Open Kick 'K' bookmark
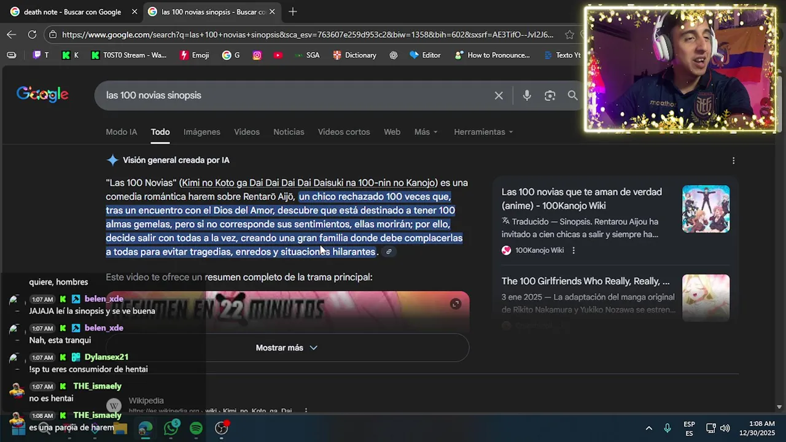This screenshot has height=442, width=786. [x=70, y=55]
